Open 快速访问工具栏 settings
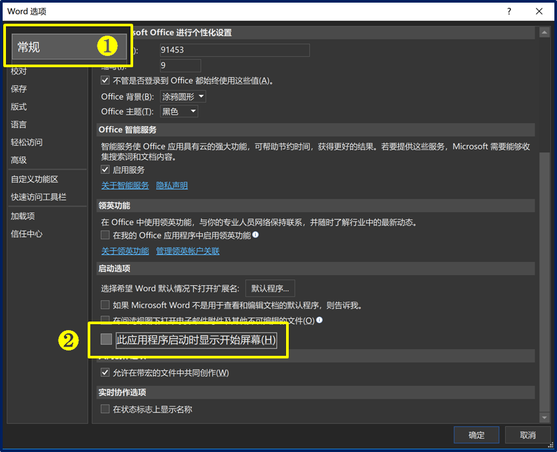 coord(38,197)
